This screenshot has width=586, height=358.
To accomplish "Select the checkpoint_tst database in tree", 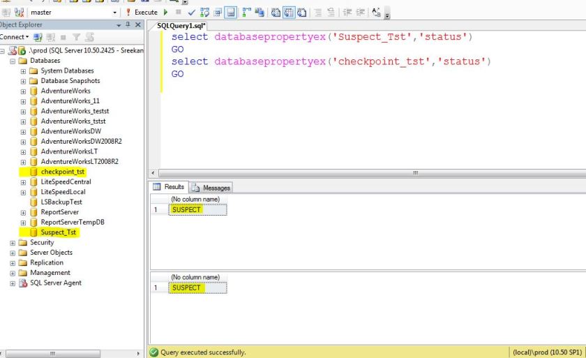I will (62, 172).
